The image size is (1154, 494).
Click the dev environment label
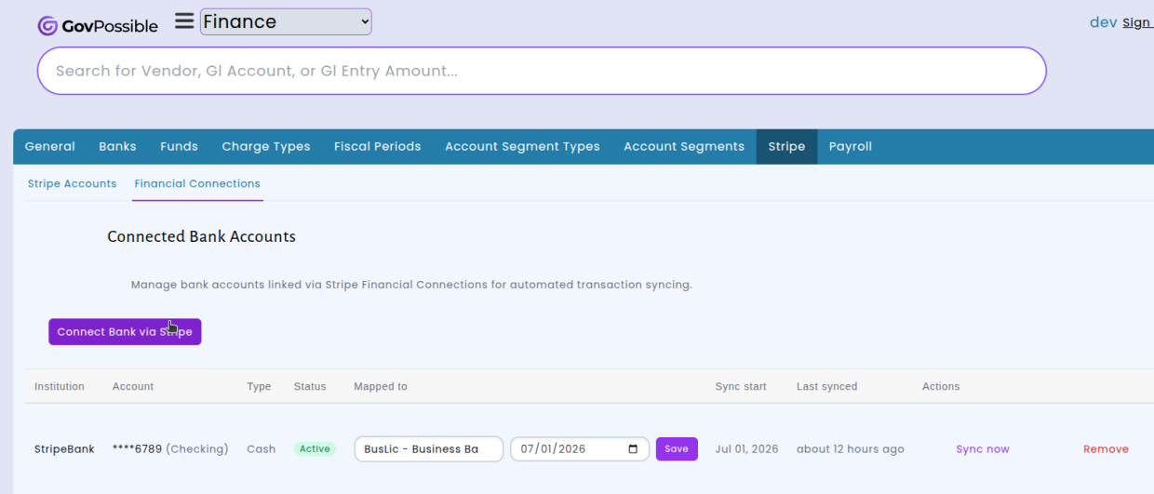point(1103,22)
